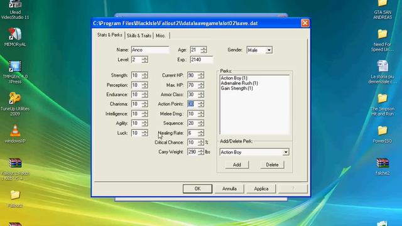Open The Simpson Hit and Run folder
402x226 pixels.
[x=383, y=105]
